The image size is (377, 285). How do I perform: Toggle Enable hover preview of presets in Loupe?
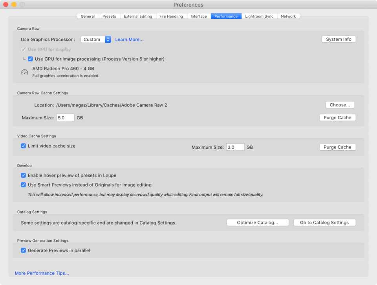click(x=24, y=175)
